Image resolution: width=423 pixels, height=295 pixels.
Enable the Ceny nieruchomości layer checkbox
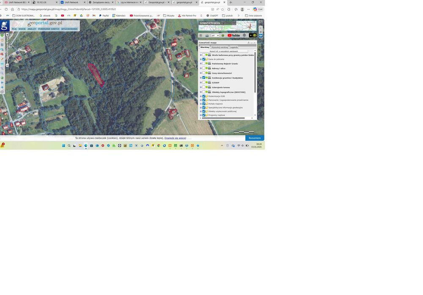click(204, 73)
